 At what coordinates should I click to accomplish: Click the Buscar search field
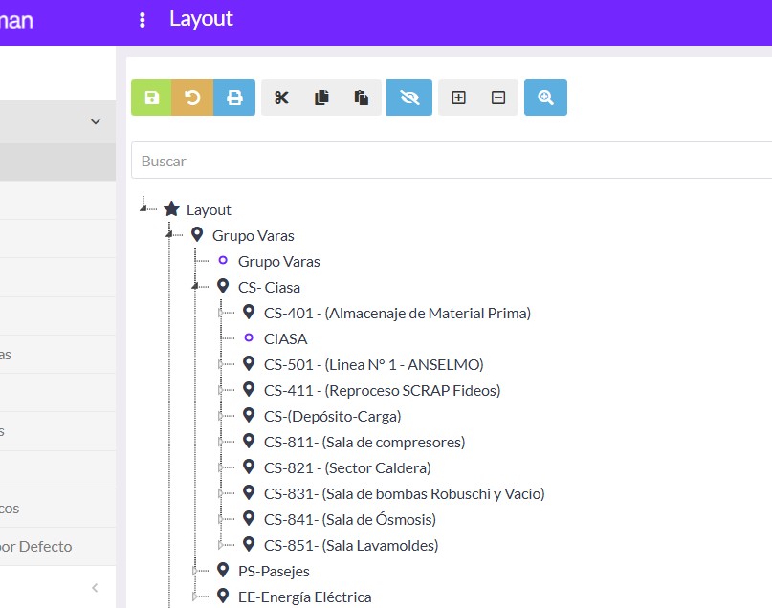(450, 161)
